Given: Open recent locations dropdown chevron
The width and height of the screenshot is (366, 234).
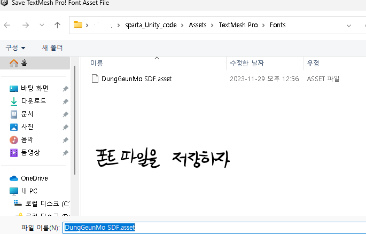Looking at the screenshot, I should 42,25.
